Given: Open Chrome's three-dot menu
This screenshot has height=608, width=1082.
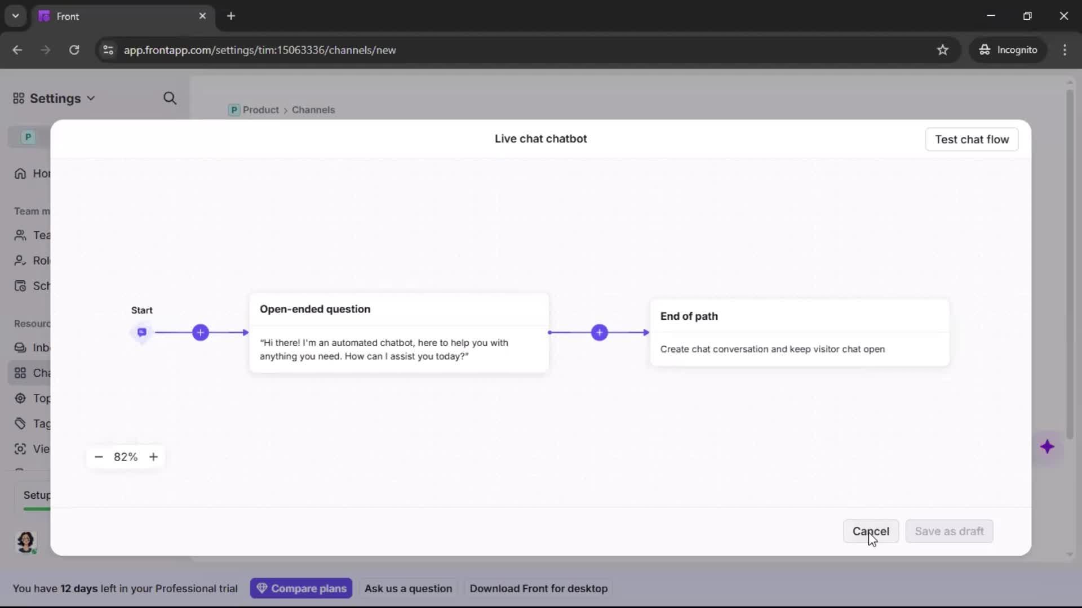Looking at the screenshot, I should [x=1065, y=50].
